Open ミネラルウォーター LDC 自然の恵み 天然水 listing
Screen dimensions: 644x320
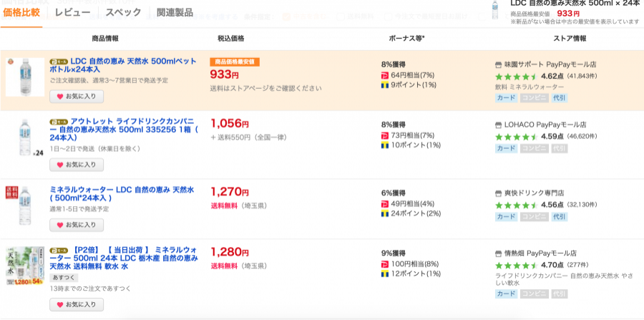pos(122,194)
